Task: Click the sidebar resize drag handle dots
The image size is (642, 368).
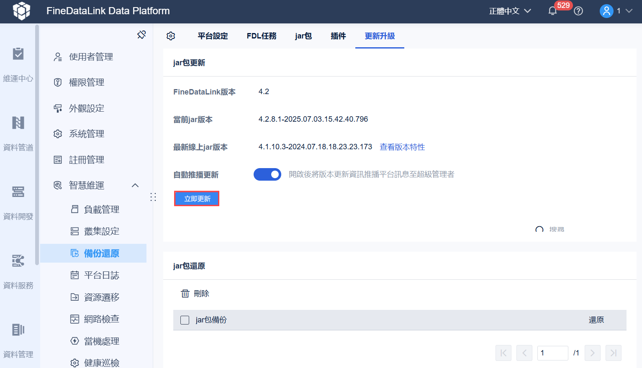Action: tap(153, 197)
